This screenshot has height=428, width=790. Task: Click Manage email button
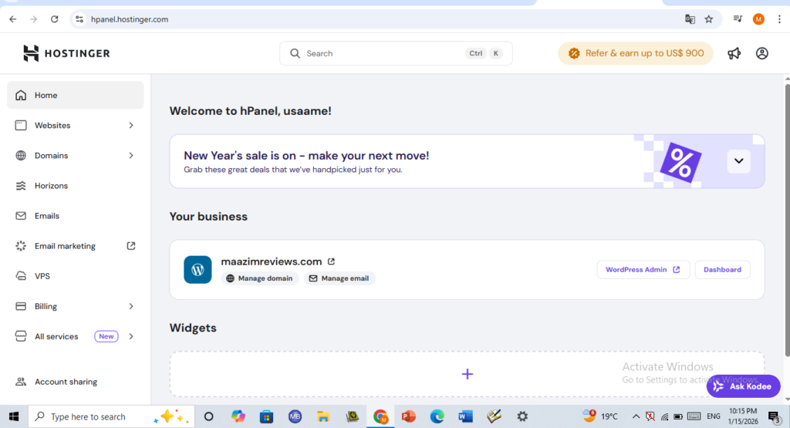339,278
